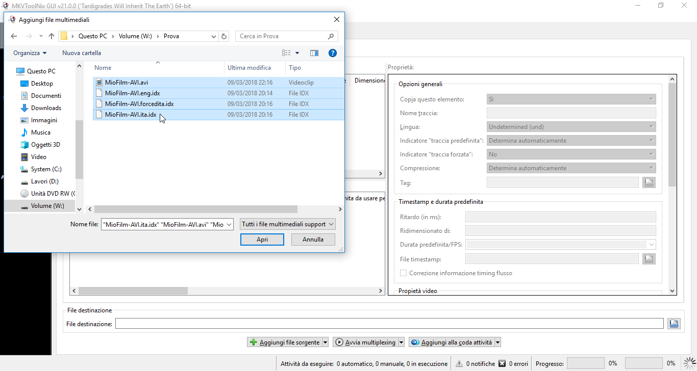Click MioFilm-AVI.avi file icon
The height and width of the screenshot is (371, 697).
pos(99,83)
